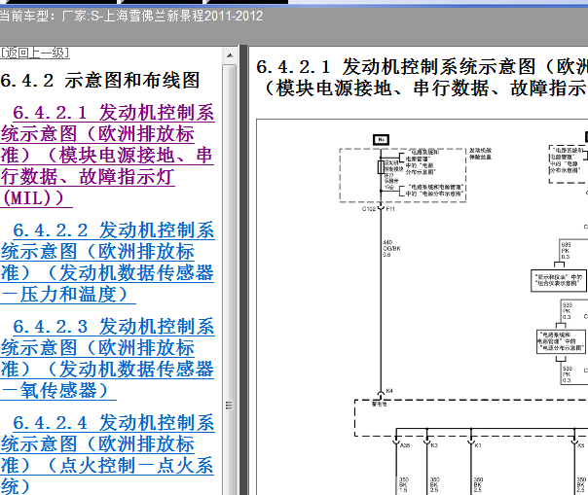Click the C102 F11 connector label
The height and width of the screenshot is (495, 588).
[x=379, y=209]
